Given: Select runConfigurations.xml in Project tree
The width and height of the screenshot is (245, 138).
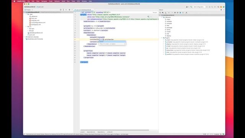Looking at the screenshot, I should [x=38, y=23].
